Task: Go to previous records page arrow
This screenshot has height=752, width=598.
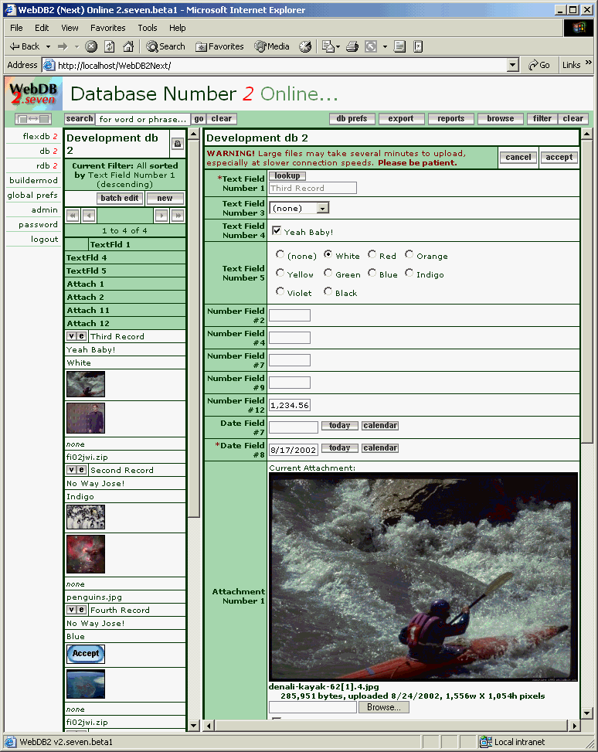Action: coord(89,216)
